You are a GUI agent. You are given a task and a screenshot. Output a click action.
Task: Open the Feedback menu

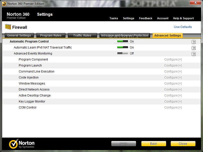pos(146,18)
